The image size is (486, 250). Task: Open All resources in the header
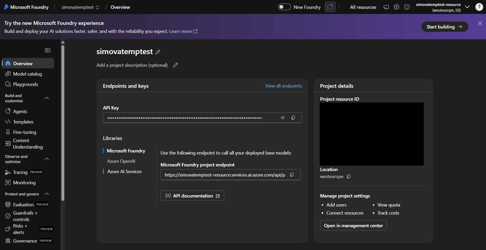pyautogui.click(x=363, y=7)
